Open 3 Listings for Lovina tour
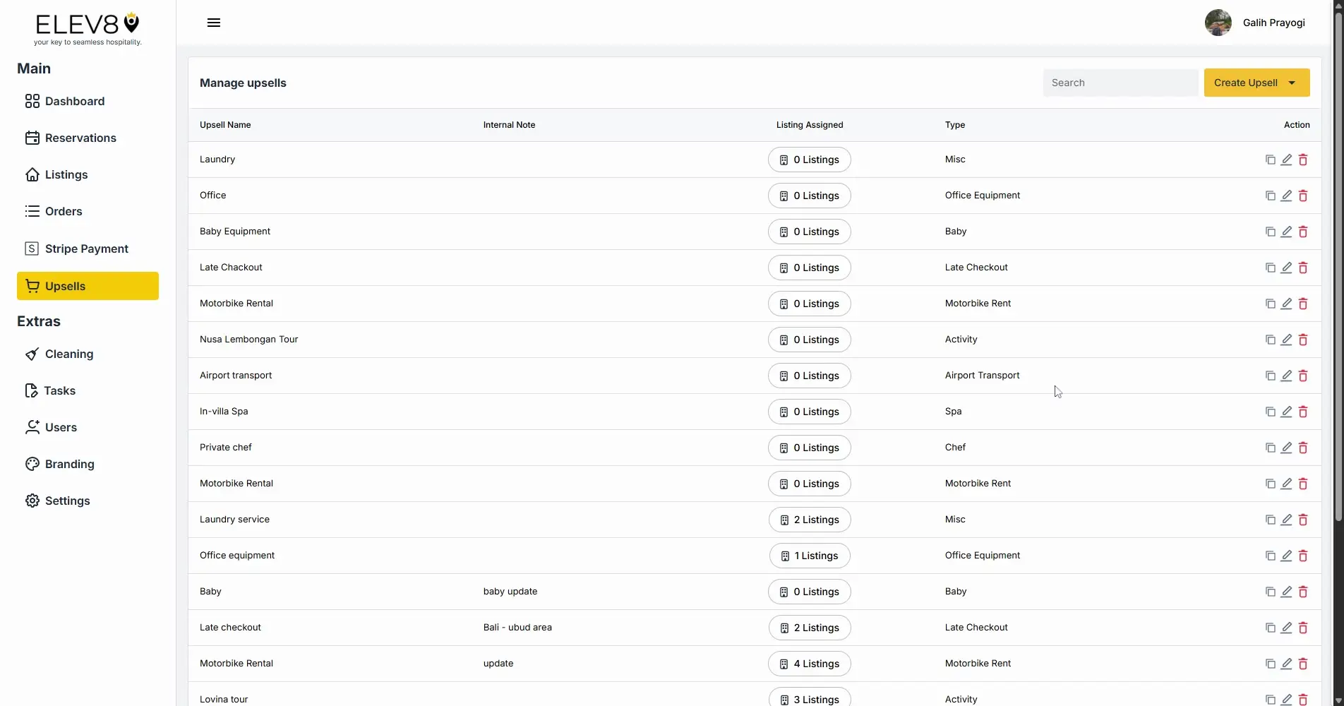 809,699
